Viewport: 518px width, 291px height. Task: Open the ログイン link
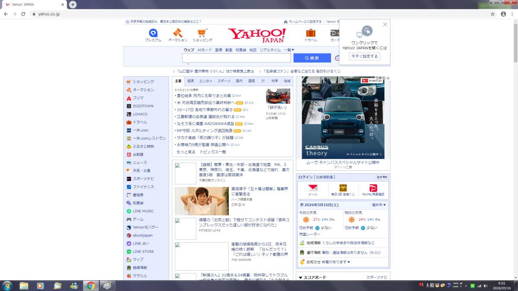click(306, 177)
